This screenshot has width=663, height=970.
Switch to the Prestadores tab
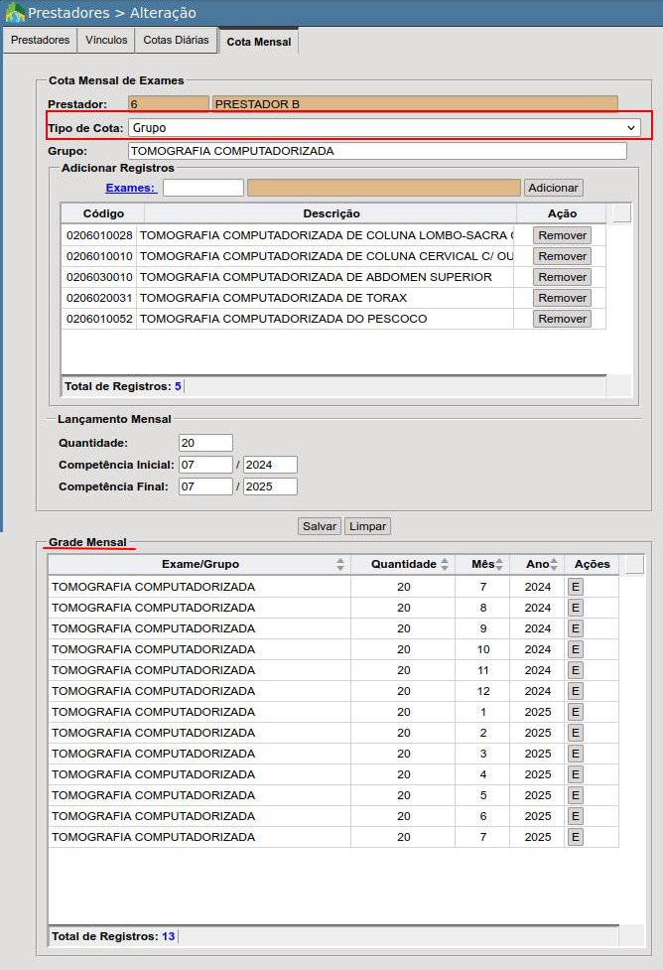pyautogui.click(x=41, y=41)
